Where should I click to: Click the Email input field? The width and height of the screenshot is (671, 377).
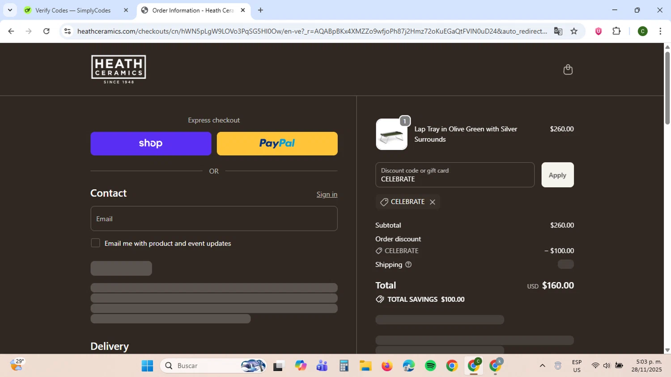(x=214, y=219)
